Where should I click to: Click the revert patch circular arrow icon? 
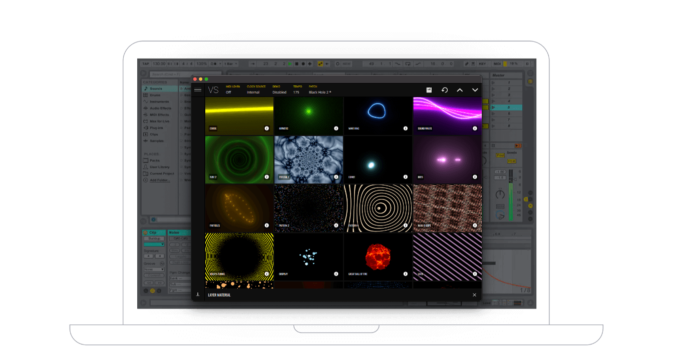coord(444,90)
